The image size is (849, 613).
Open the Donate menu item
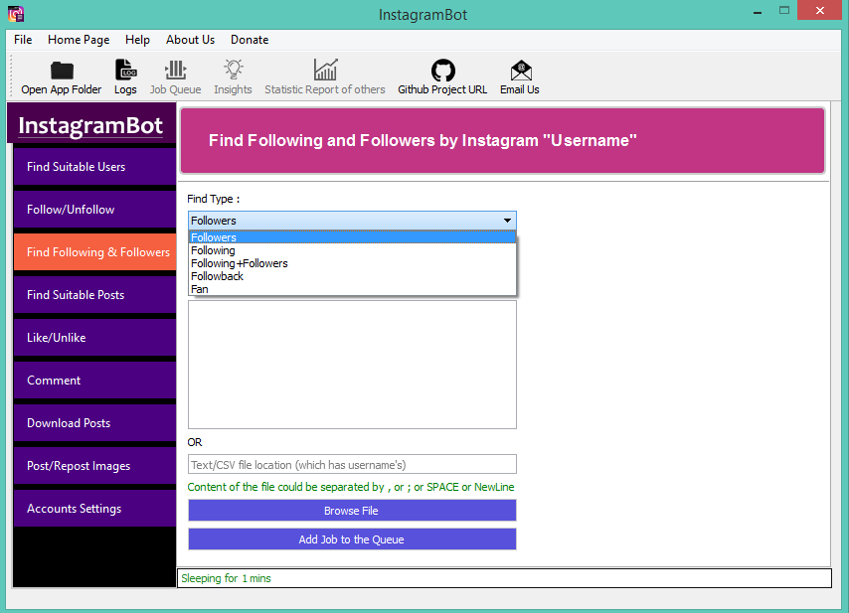coord(250,40)
